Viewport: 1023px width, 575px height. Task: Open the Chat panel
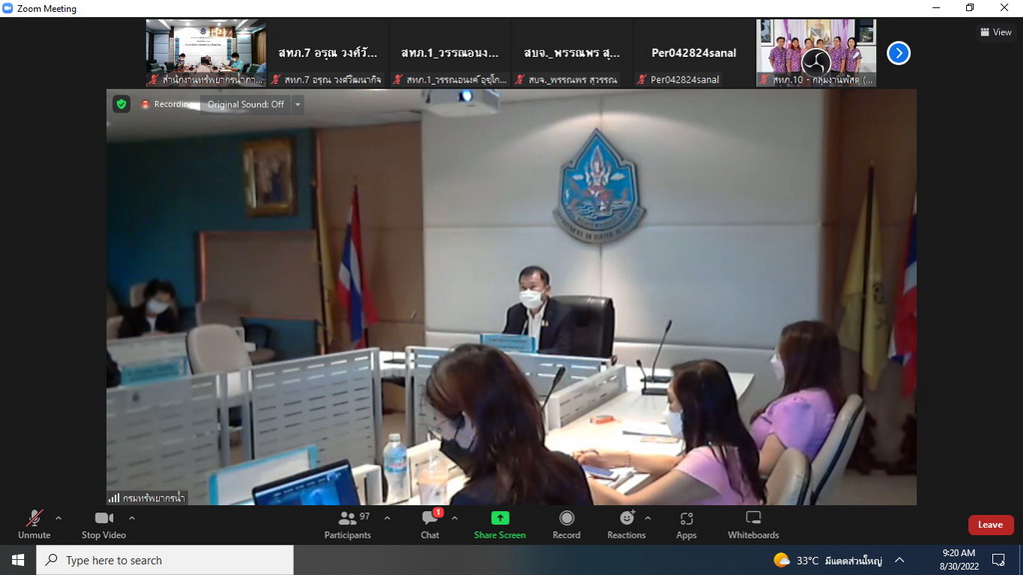[430, 525]
